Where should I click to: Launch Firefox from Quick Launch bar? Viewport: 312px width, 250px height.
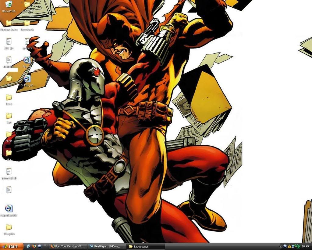[34, 246]
